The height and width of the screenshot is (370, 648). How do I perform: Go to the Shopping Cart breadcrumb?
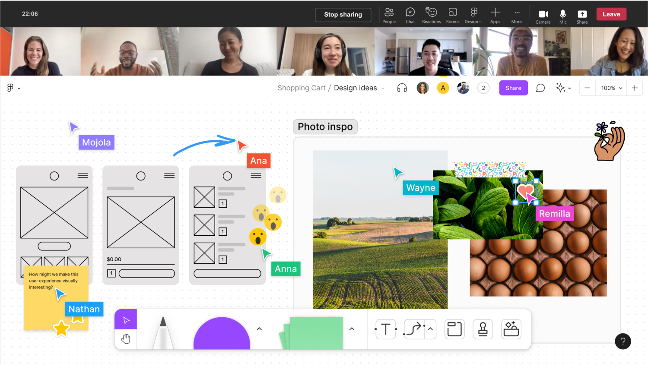pos(302,88)
